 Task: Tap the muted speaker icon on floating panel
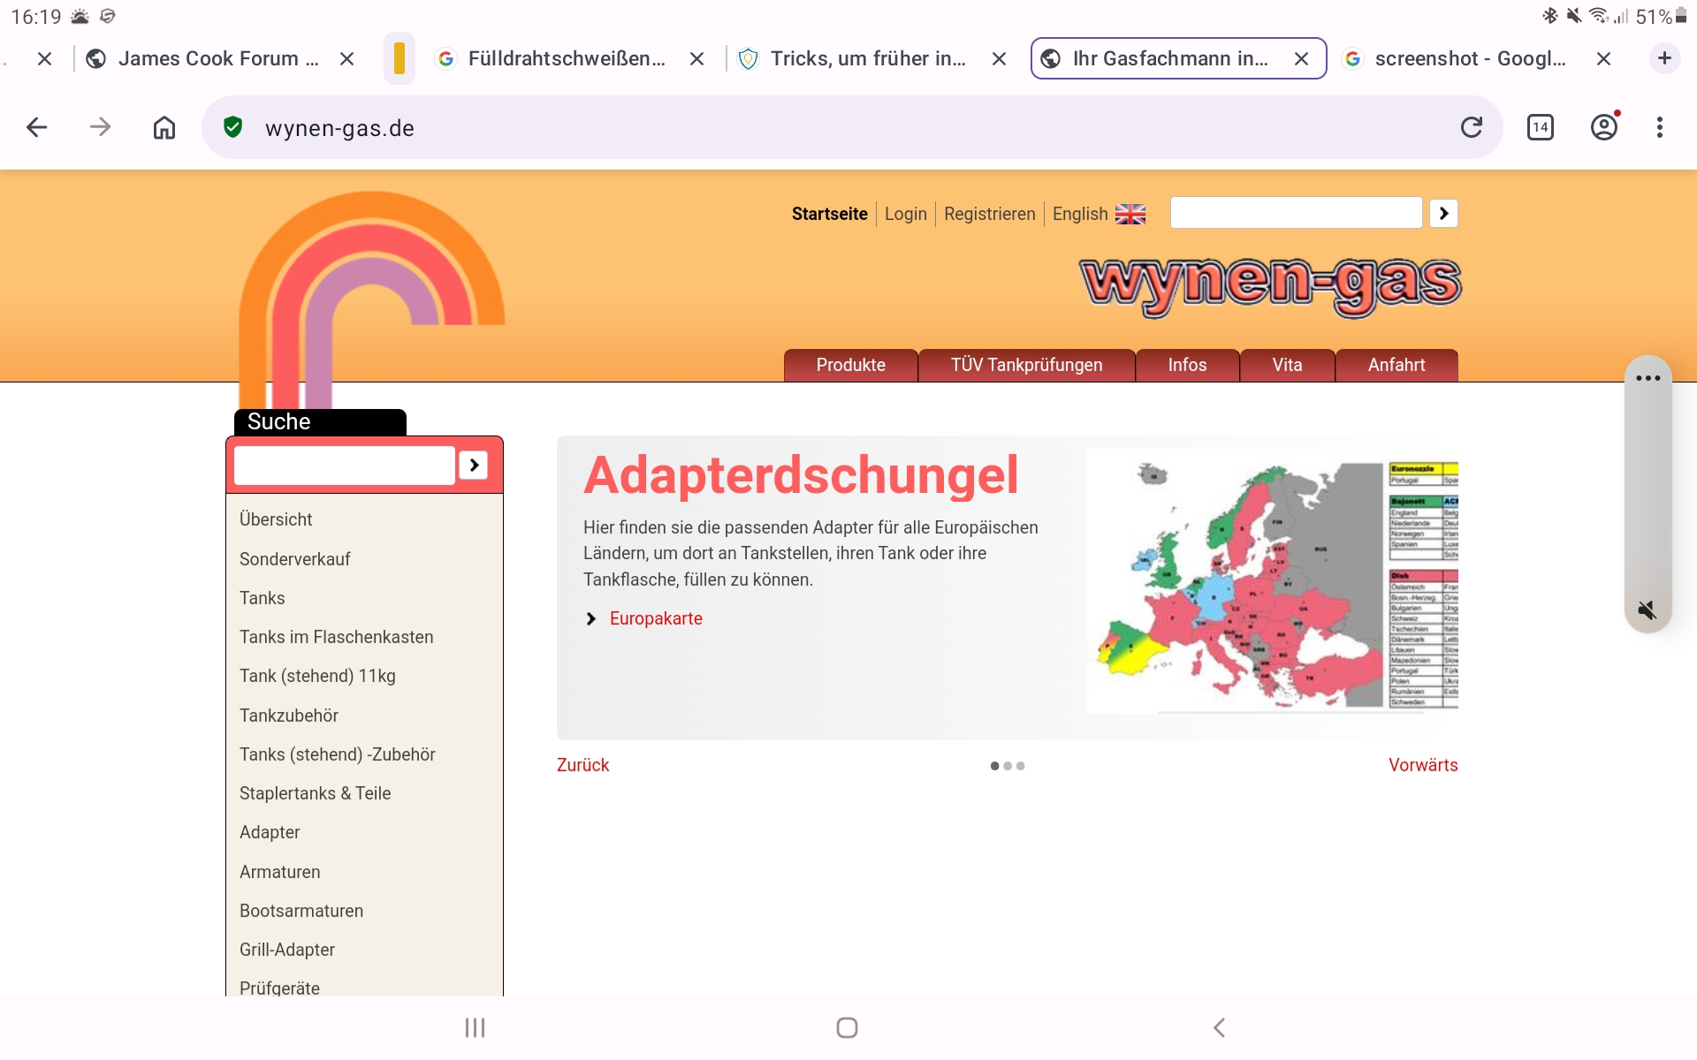point(1647,609)
